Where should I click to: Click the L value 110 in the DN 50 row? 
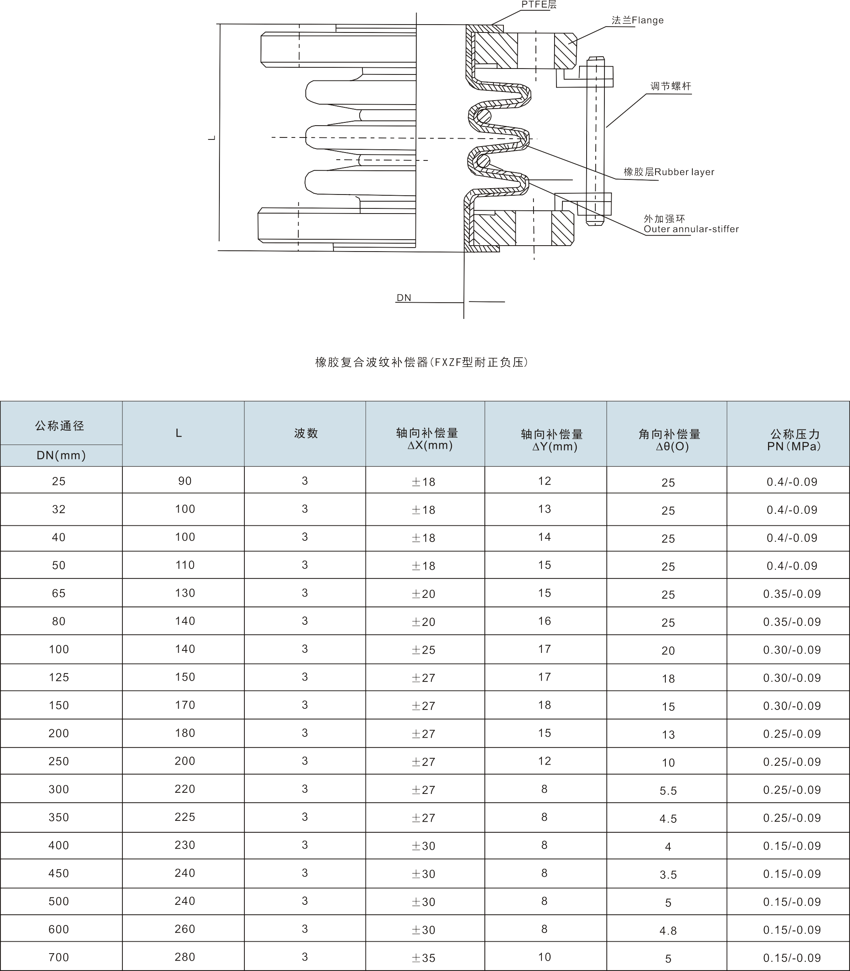coord(185,565)
